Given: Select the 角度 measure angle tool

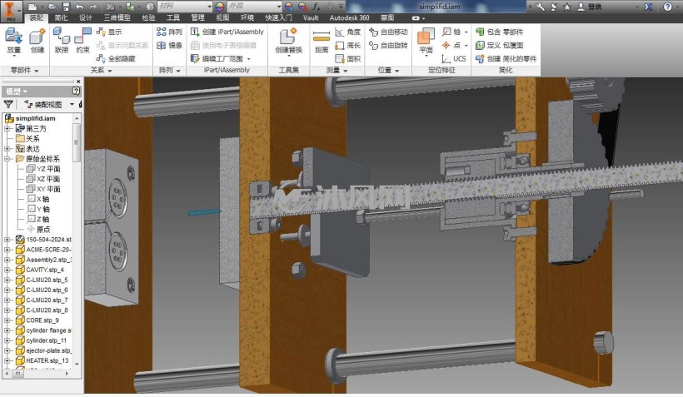Looking at the screenshot, I should point(347,32).
